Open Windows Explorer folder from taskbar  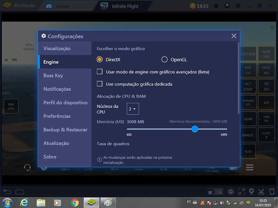(41, 203)
